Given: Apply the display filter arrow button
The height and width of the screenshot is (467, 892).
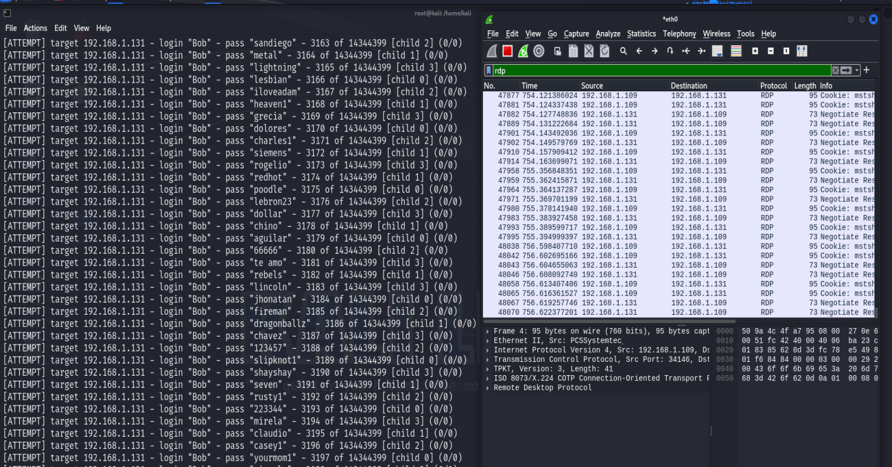Looking at the screenshot, I should (847, 71).
